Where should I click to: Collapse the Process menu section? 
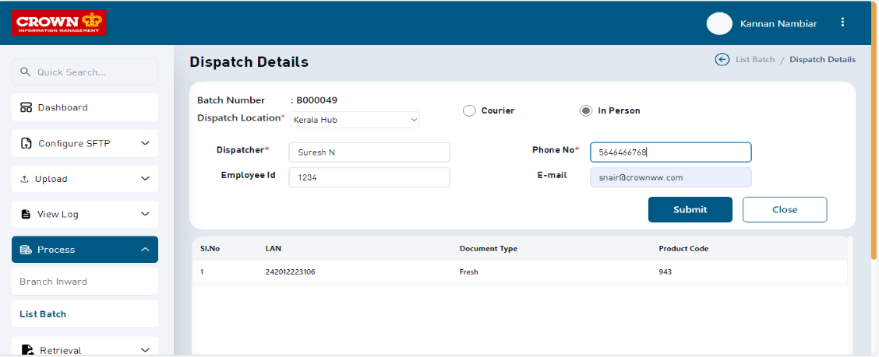(144, 250)
